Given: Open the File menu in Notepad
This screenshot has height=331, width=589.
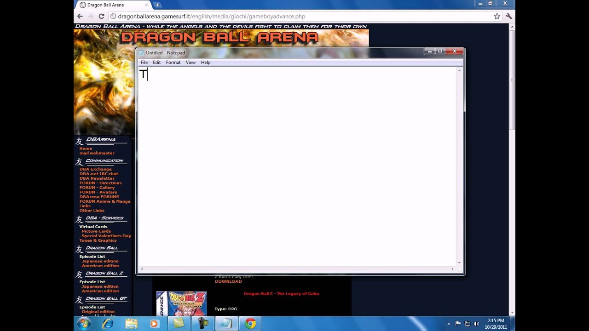Looking at the screenshot, I should pos(144,63).
